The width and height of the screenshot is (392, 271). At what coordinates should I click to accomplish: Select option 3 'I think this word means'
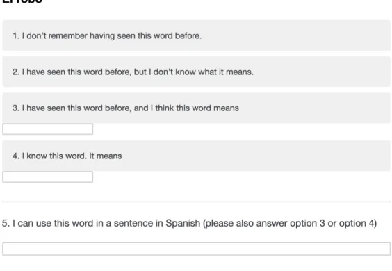197,108
